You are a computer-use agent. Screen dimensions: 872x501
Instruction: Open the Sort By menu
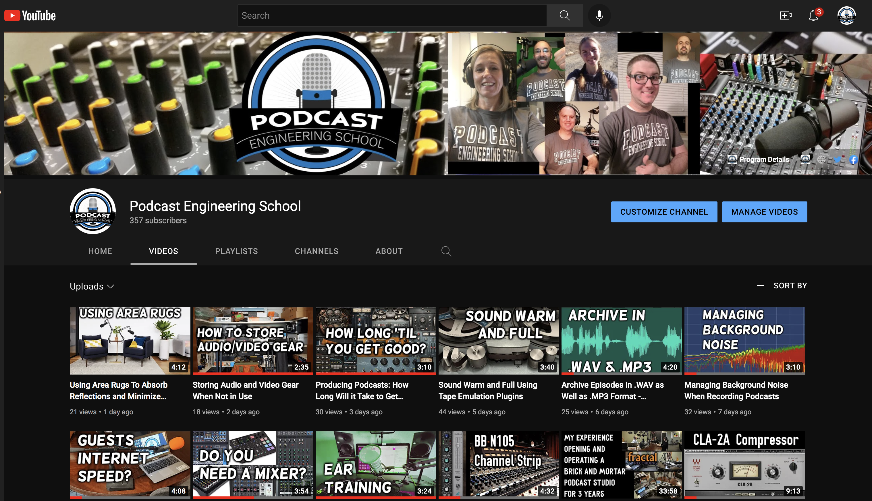tap(782, 286)
